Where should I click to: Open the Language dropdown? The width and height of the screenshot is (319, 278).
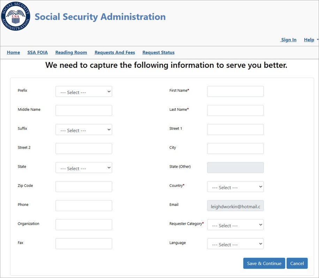coord(235,244)
